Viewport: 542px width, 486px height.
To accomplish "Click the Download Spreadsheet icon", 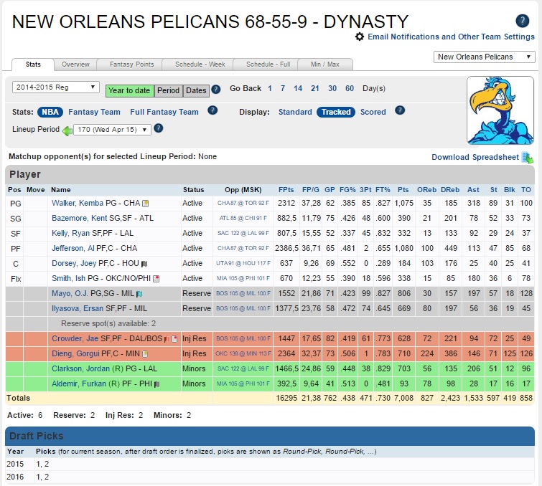I will coord(528,158).
